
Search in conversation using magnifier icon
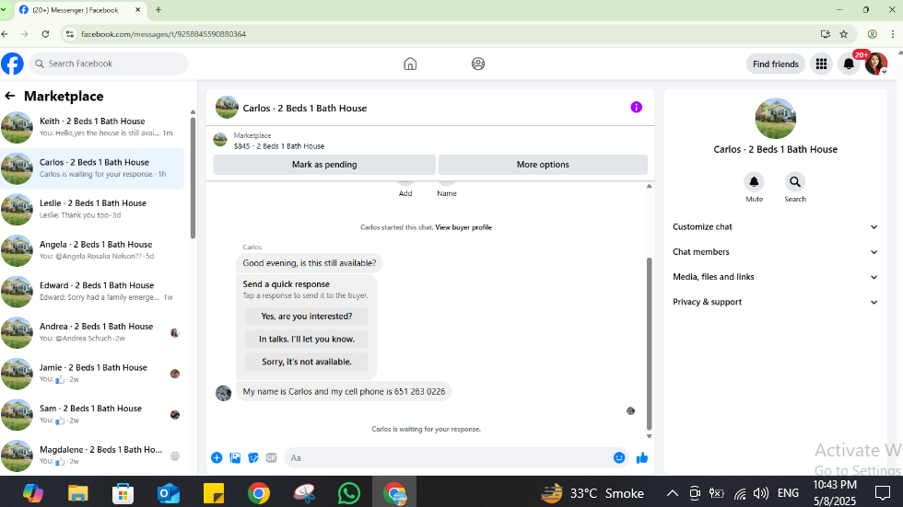[794, 181]
